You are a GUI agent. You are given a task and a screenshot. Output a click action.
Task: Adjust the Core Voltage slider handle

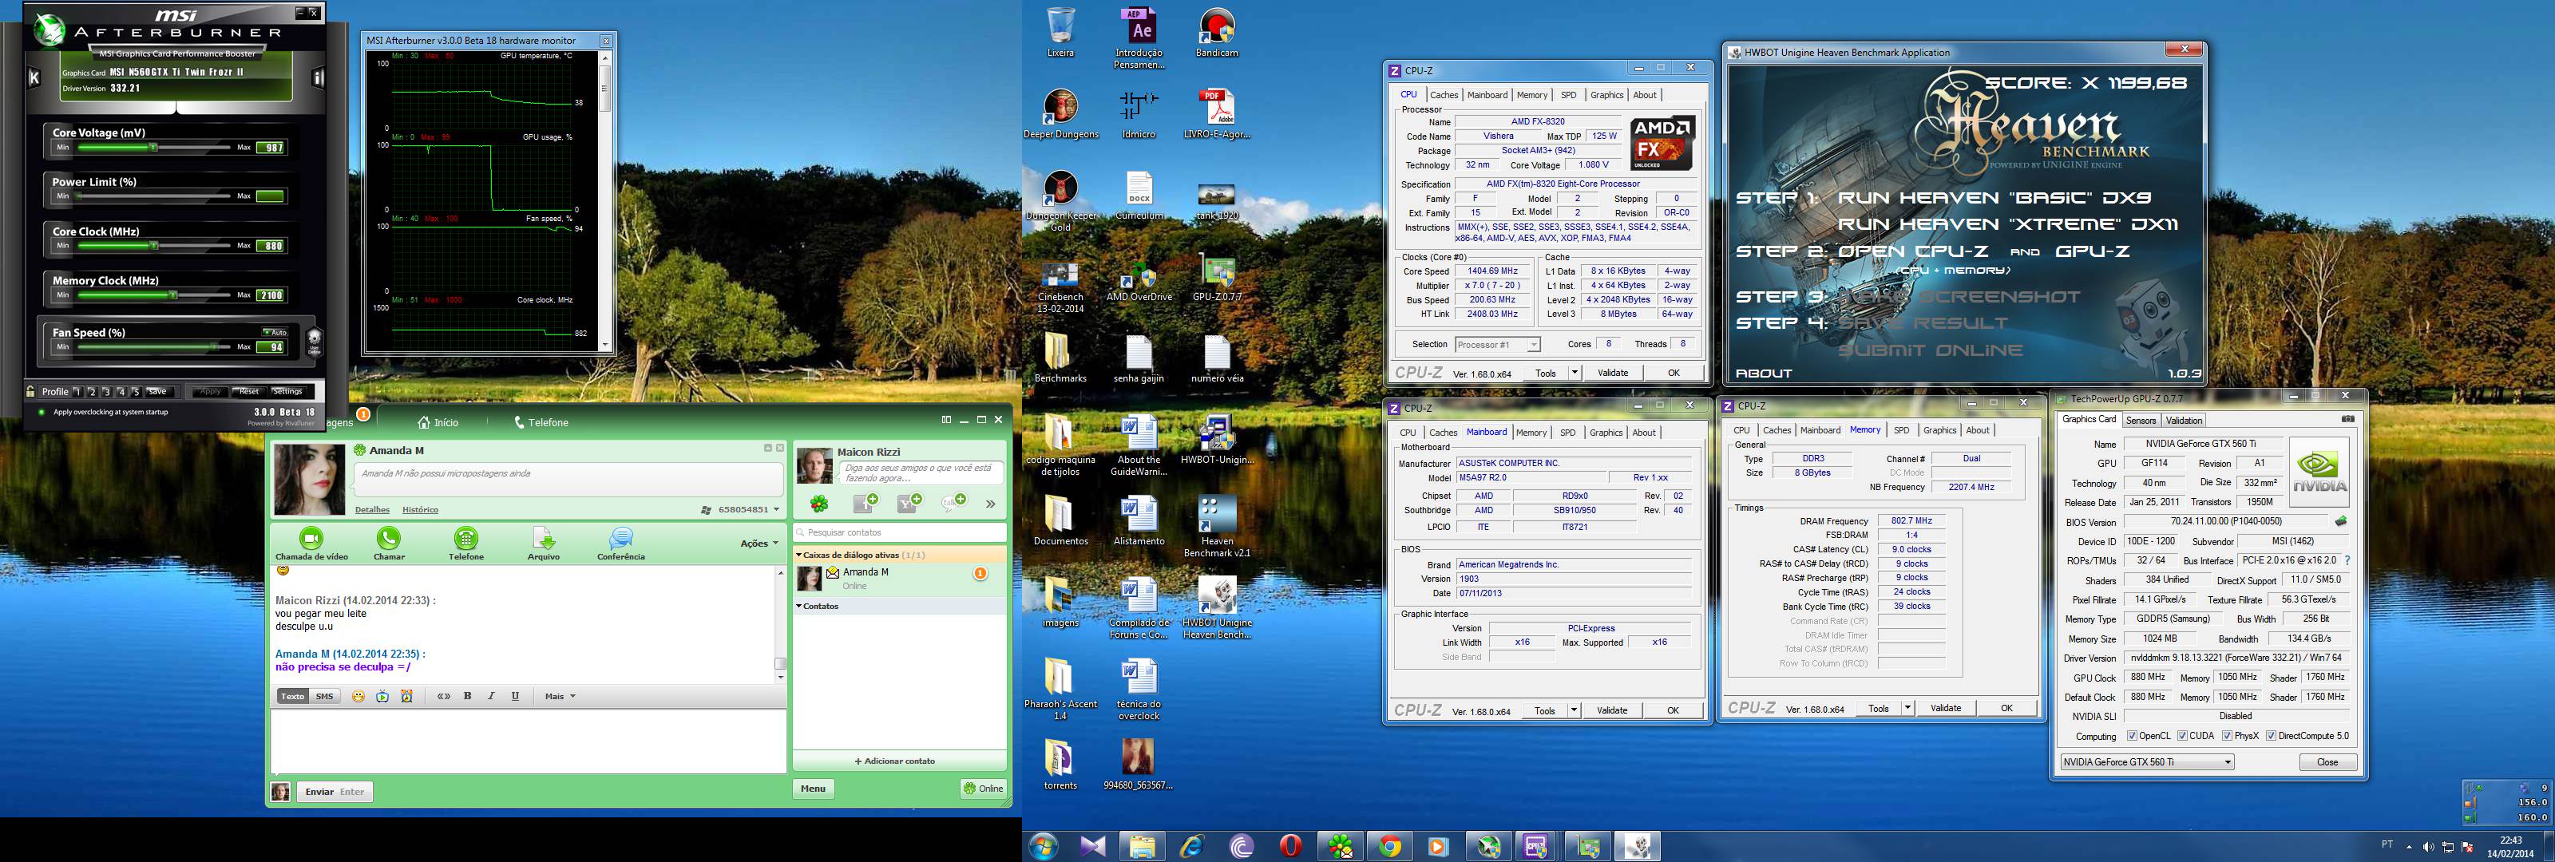pyautogui.click(x=153, y=147)
